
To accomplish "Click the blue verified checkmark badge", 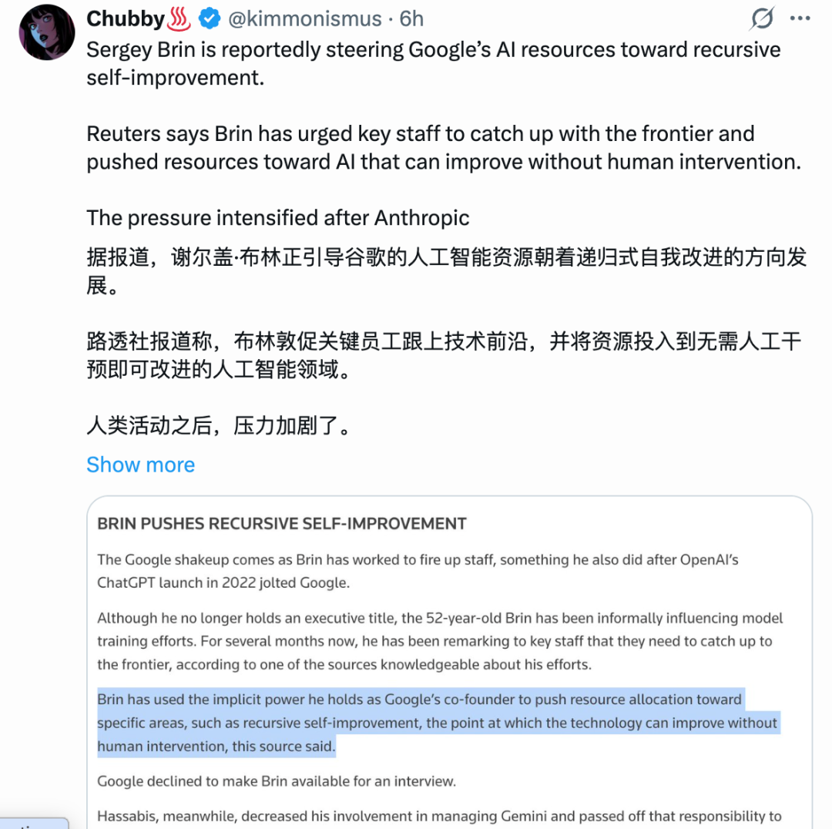I will pos(210,19).
